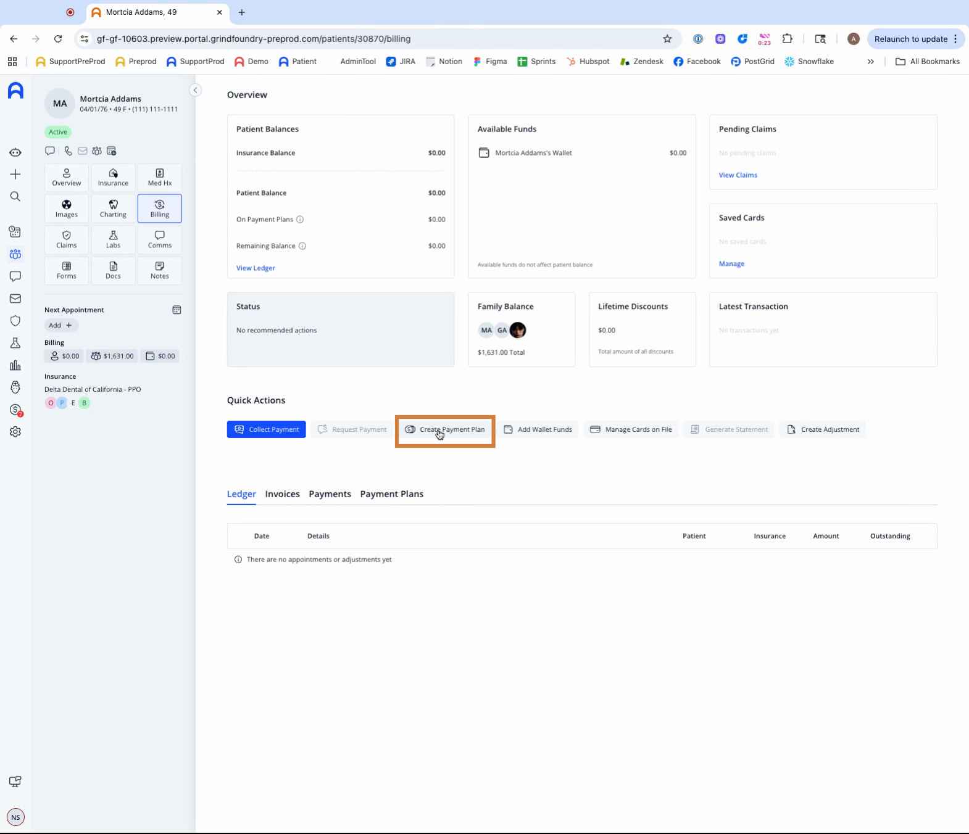
Task: Open the Claims patient tile
Action: (x=67, y=239)
